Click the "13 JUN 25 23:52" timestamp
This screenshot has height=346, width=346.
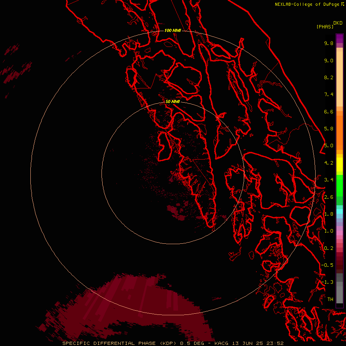tap(258, 343)
